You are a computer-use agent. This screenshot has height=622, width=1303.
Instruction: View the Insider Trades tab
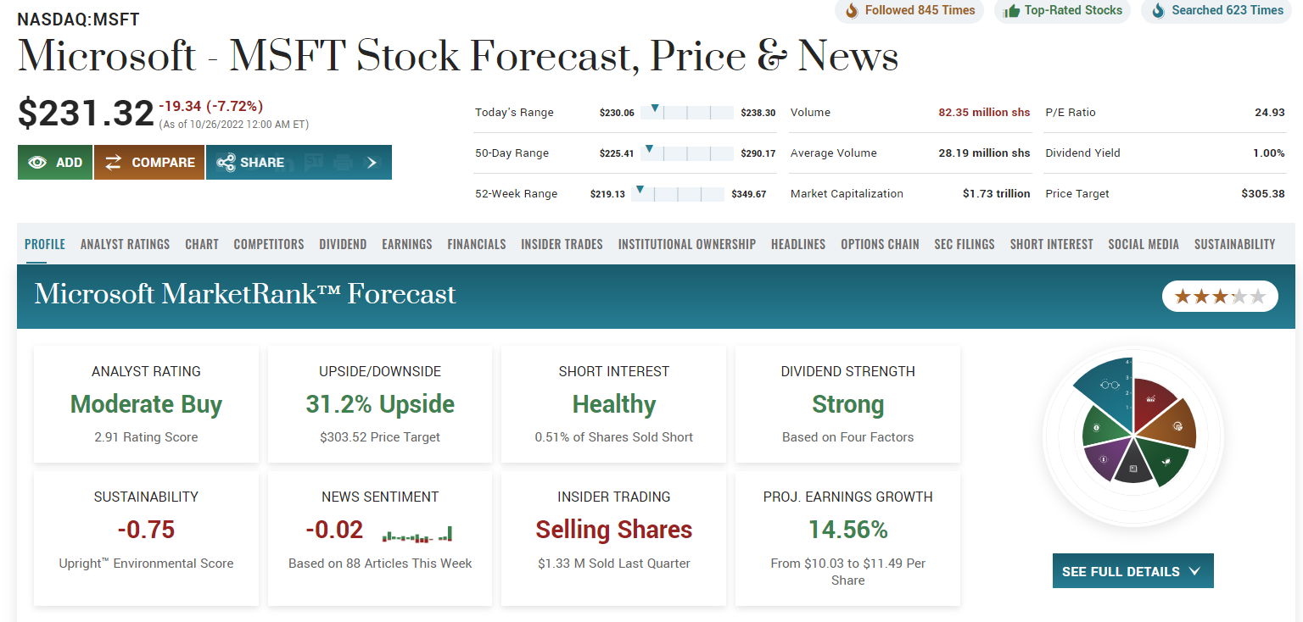(562, 244)
